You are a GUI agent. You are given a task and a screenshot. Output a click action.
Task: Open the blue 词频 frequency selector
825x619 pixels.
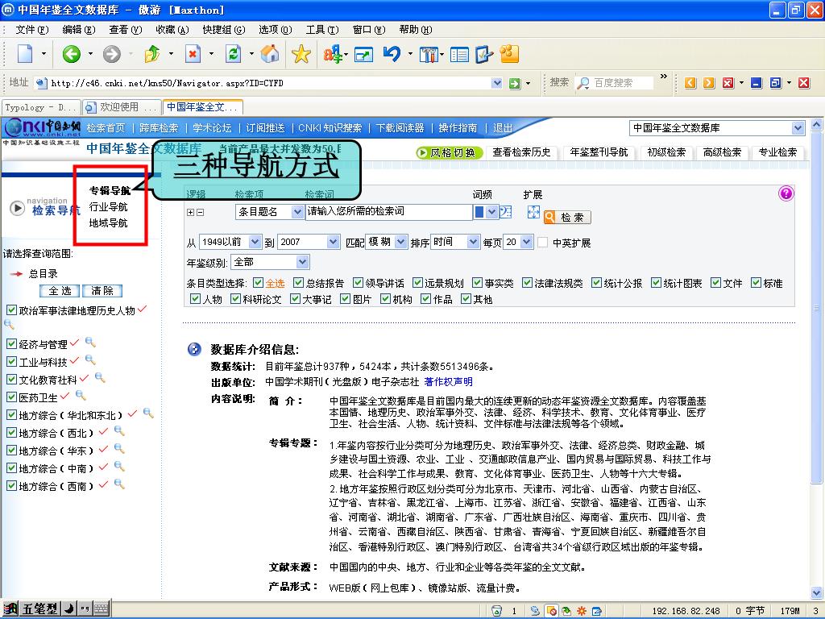tap(486, 212)
